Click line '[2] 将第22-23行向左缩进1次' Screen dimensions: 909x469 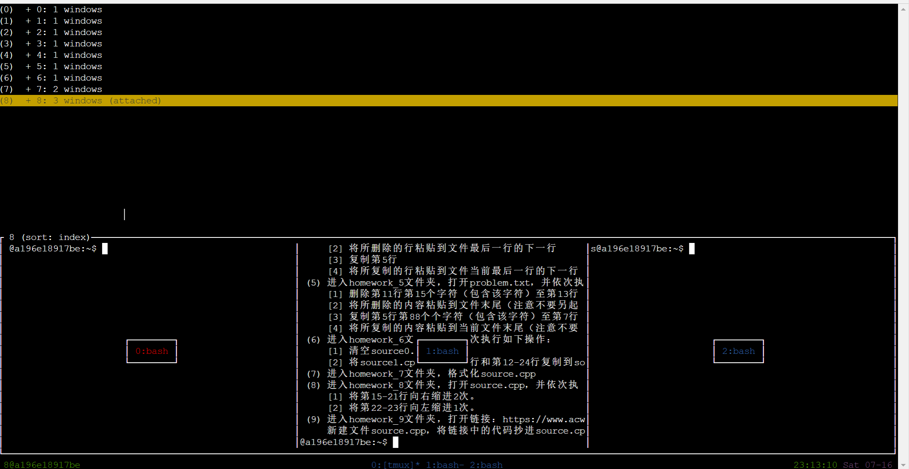402,407
